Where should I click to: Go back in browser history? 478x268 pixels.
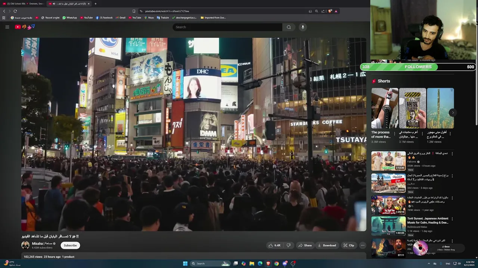4,11
